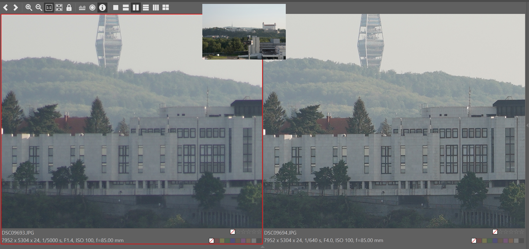Remove the color label from DSC09693.JPG
This screenshot has width=529, height=249.
(211, 241)
